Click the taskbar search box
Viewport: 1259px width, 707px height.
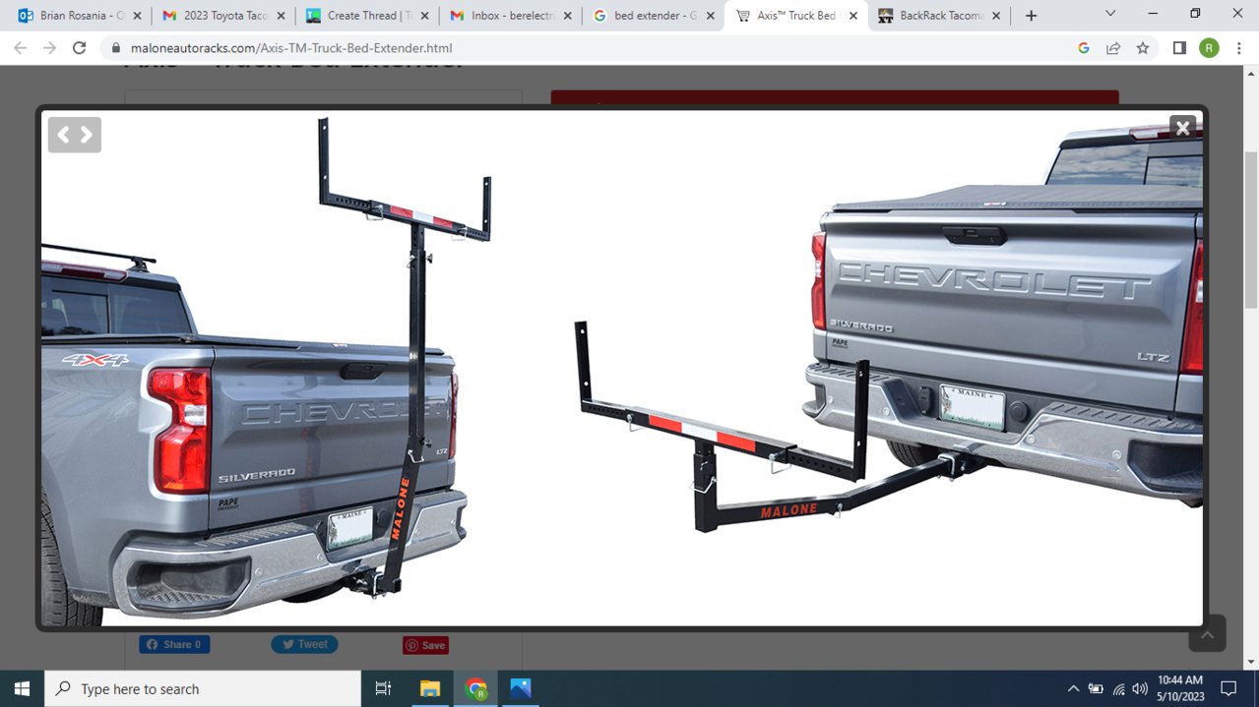202,688
